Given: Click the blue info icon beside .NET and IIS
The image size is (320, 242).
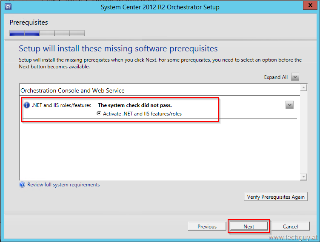Looking at the screenshot, I should tap(27, 105).
